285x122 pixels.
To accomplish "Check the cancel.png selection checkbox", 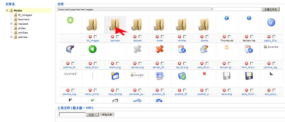I will point(140,63).
